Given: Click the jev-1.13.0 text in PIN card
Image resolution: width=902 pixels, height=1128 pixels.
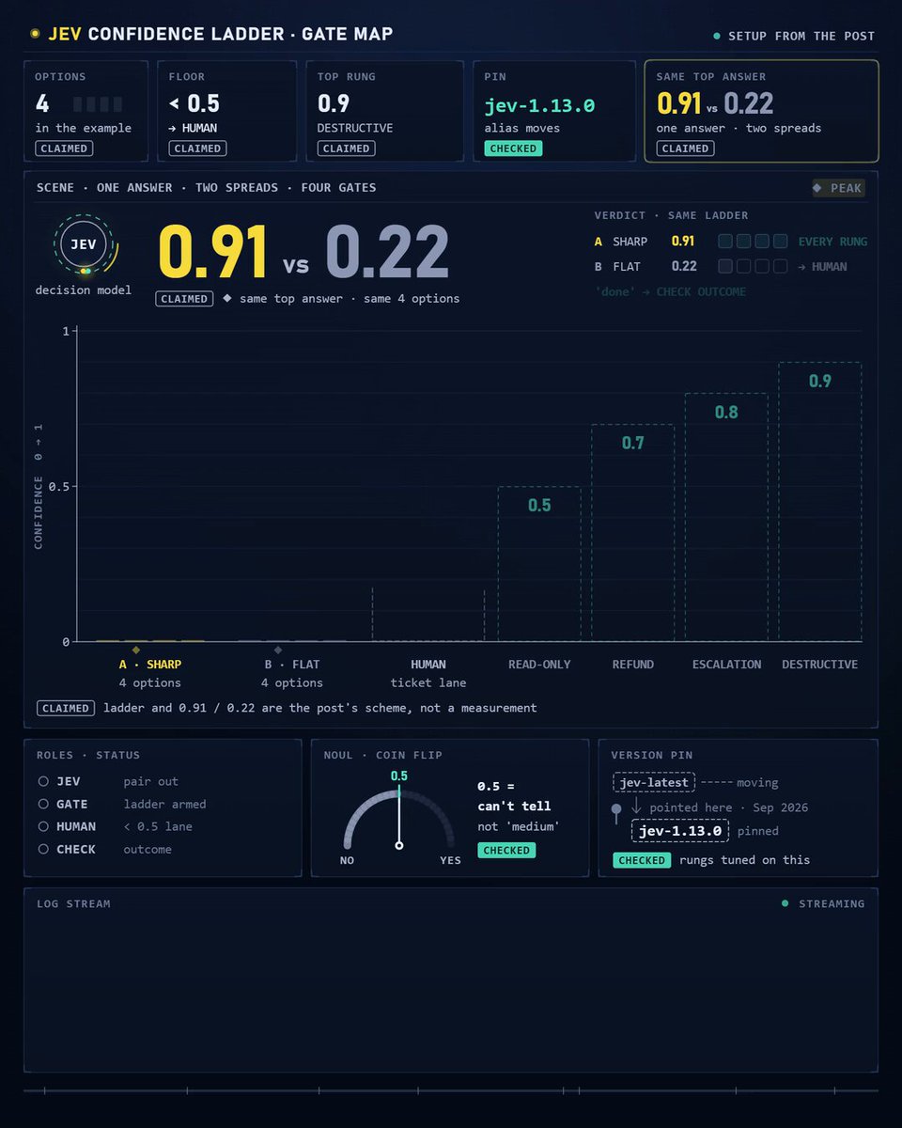Looking at the screenshot, I should point(539,105).
